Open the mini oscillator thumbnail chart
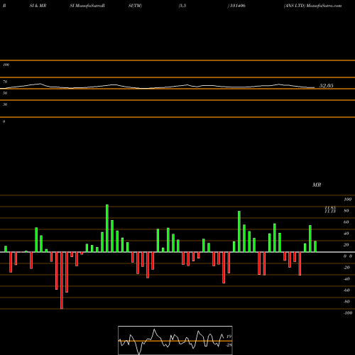 coord(175,340)
